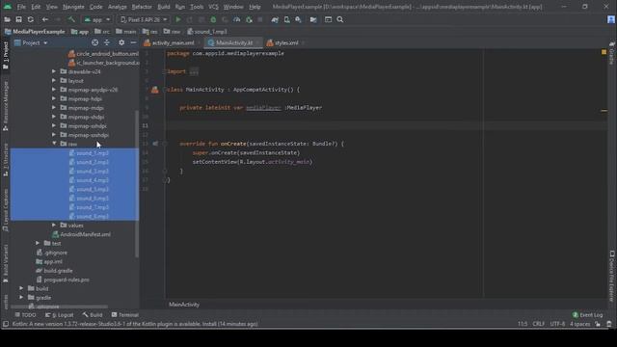617x347 pixels.
Task: Expand the drawable-v24 folder
Action: pyautogui.click(x=54, y=71)
